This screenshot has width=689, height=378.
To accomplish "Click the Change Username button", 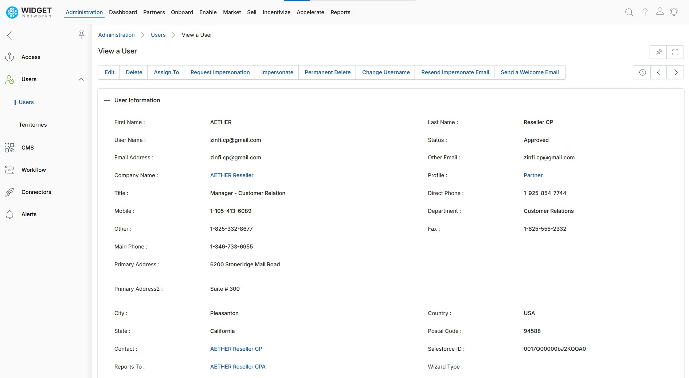I will coord(386,72).
